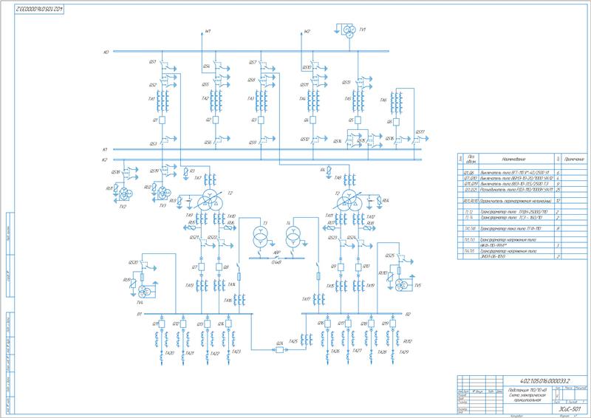Click current transformer TA6 coil symbol
591x418 pixels.
click(397, 101)
